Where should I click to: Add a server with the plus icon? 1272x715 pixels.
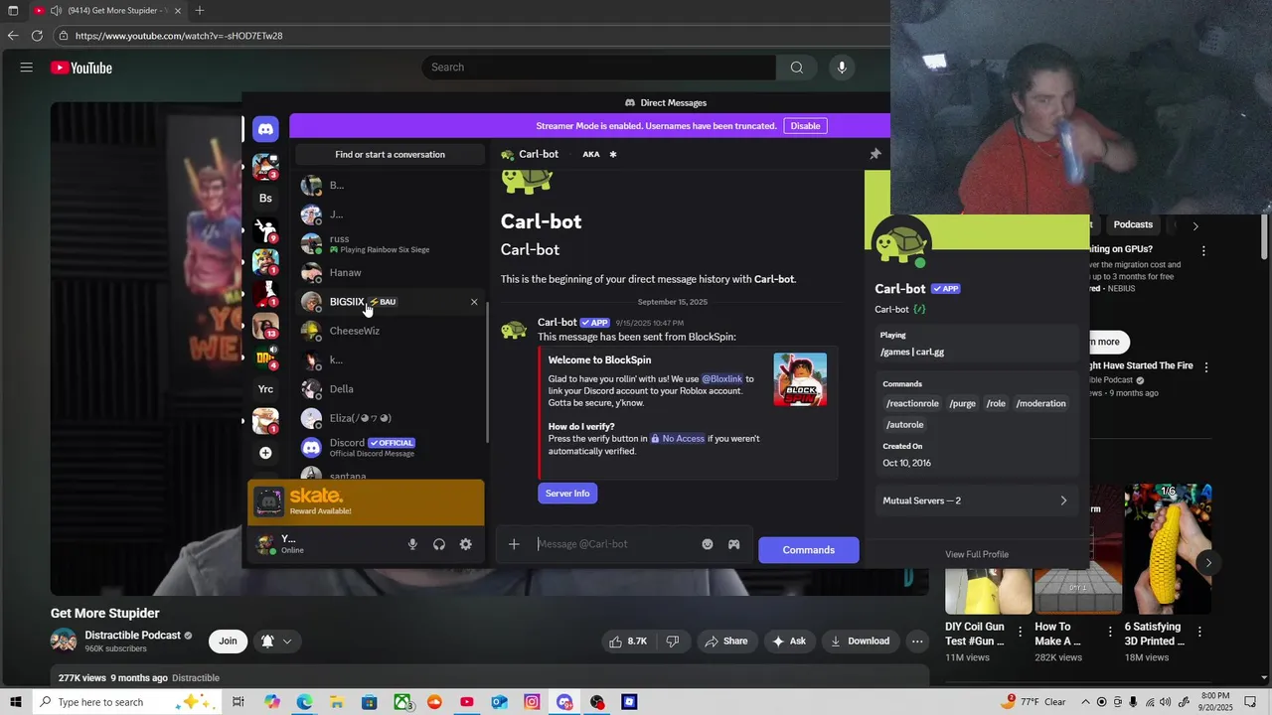[265, 453]
